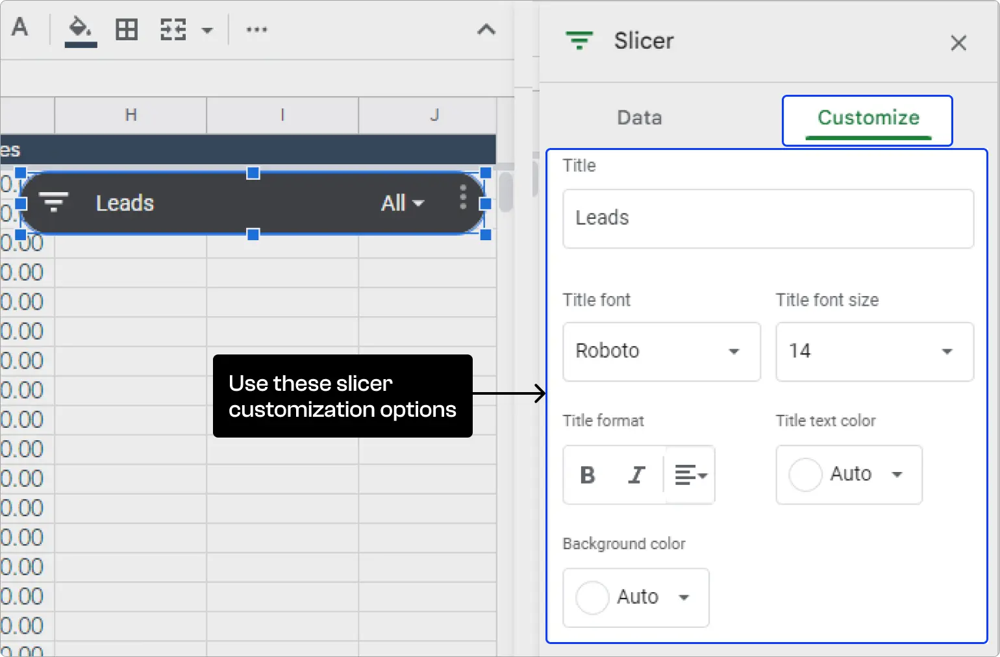Click the Slicer panel filter icon
This screenshot has height=657, width=1000.
tap(579, 40)
